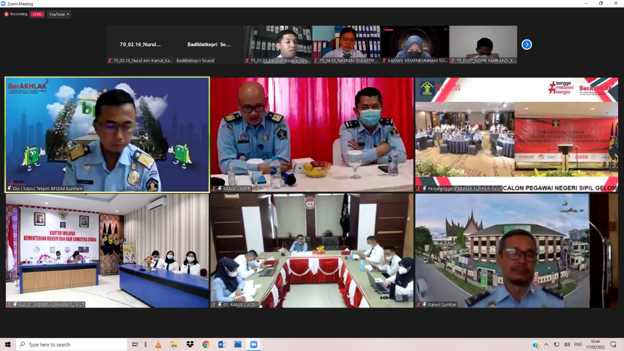
Task: Open Photoshop from the taskbar
Action: point(238,345)
